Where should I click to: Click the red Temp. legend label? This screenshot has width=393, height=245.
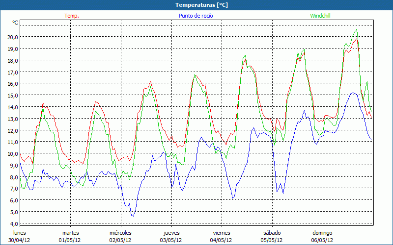click(x=72, y=16)
